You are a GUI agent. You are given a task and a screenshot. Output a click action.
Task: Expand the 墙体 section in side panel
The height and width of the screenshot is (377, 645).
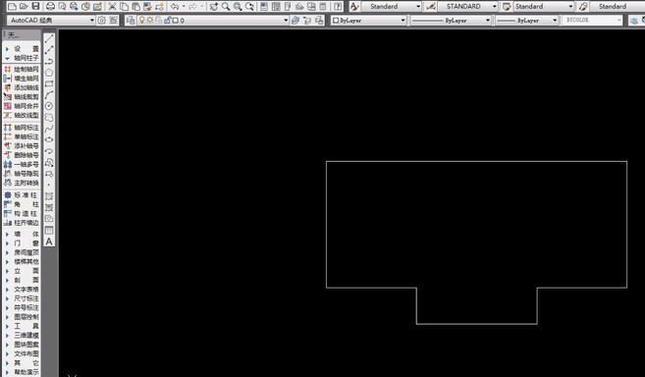click(23, 234)
